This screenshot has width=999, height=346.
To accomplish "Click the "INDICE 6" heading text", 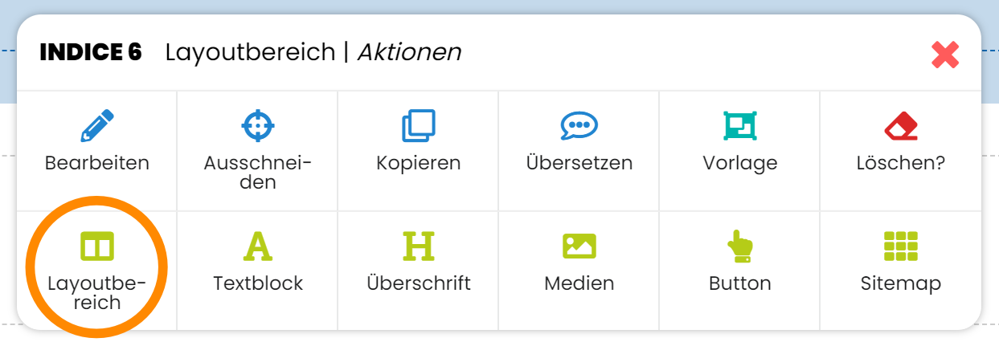I will (91, 53).
